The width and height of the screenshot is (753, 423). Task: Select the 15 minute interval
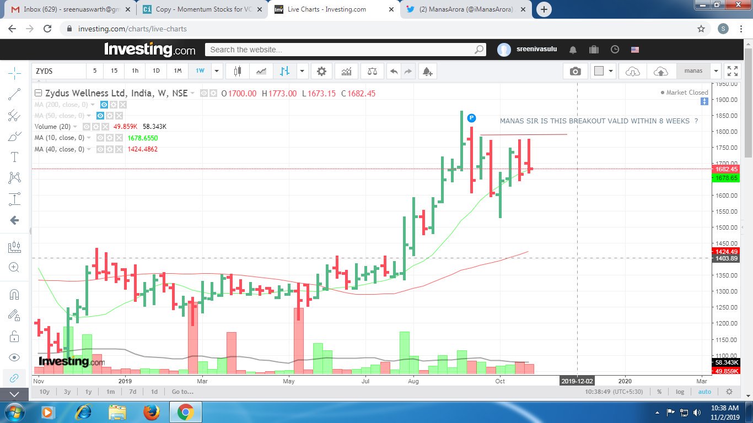[114, 71]
